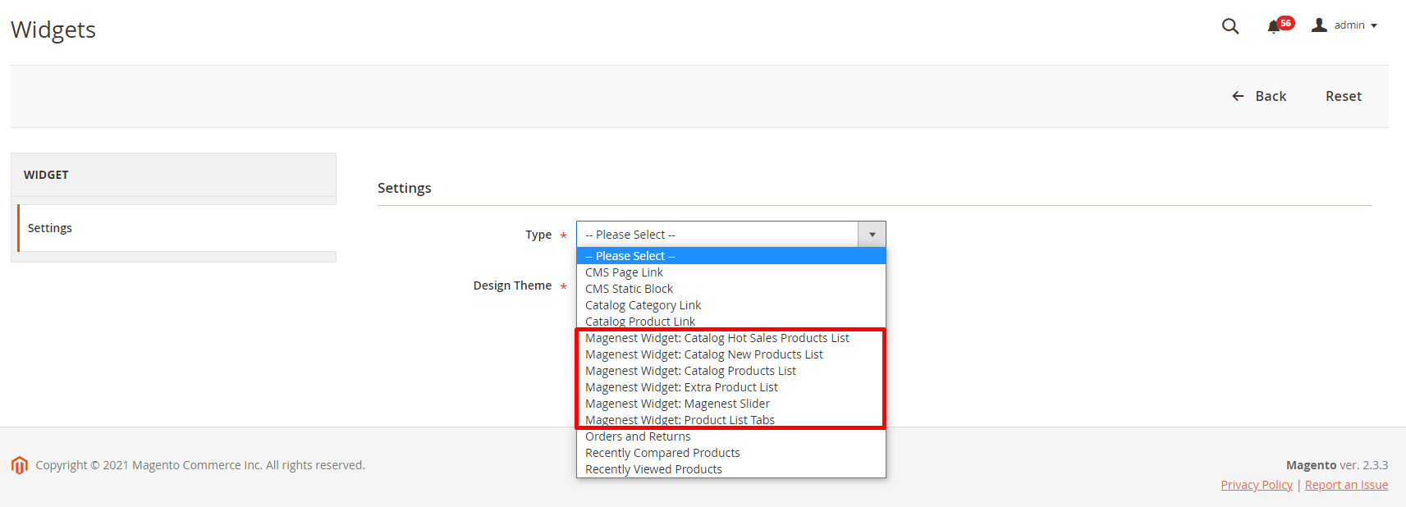Click the Type dropdown arrow
The height and width of the screenshot is (507, 1406).
tap(872, 235)
